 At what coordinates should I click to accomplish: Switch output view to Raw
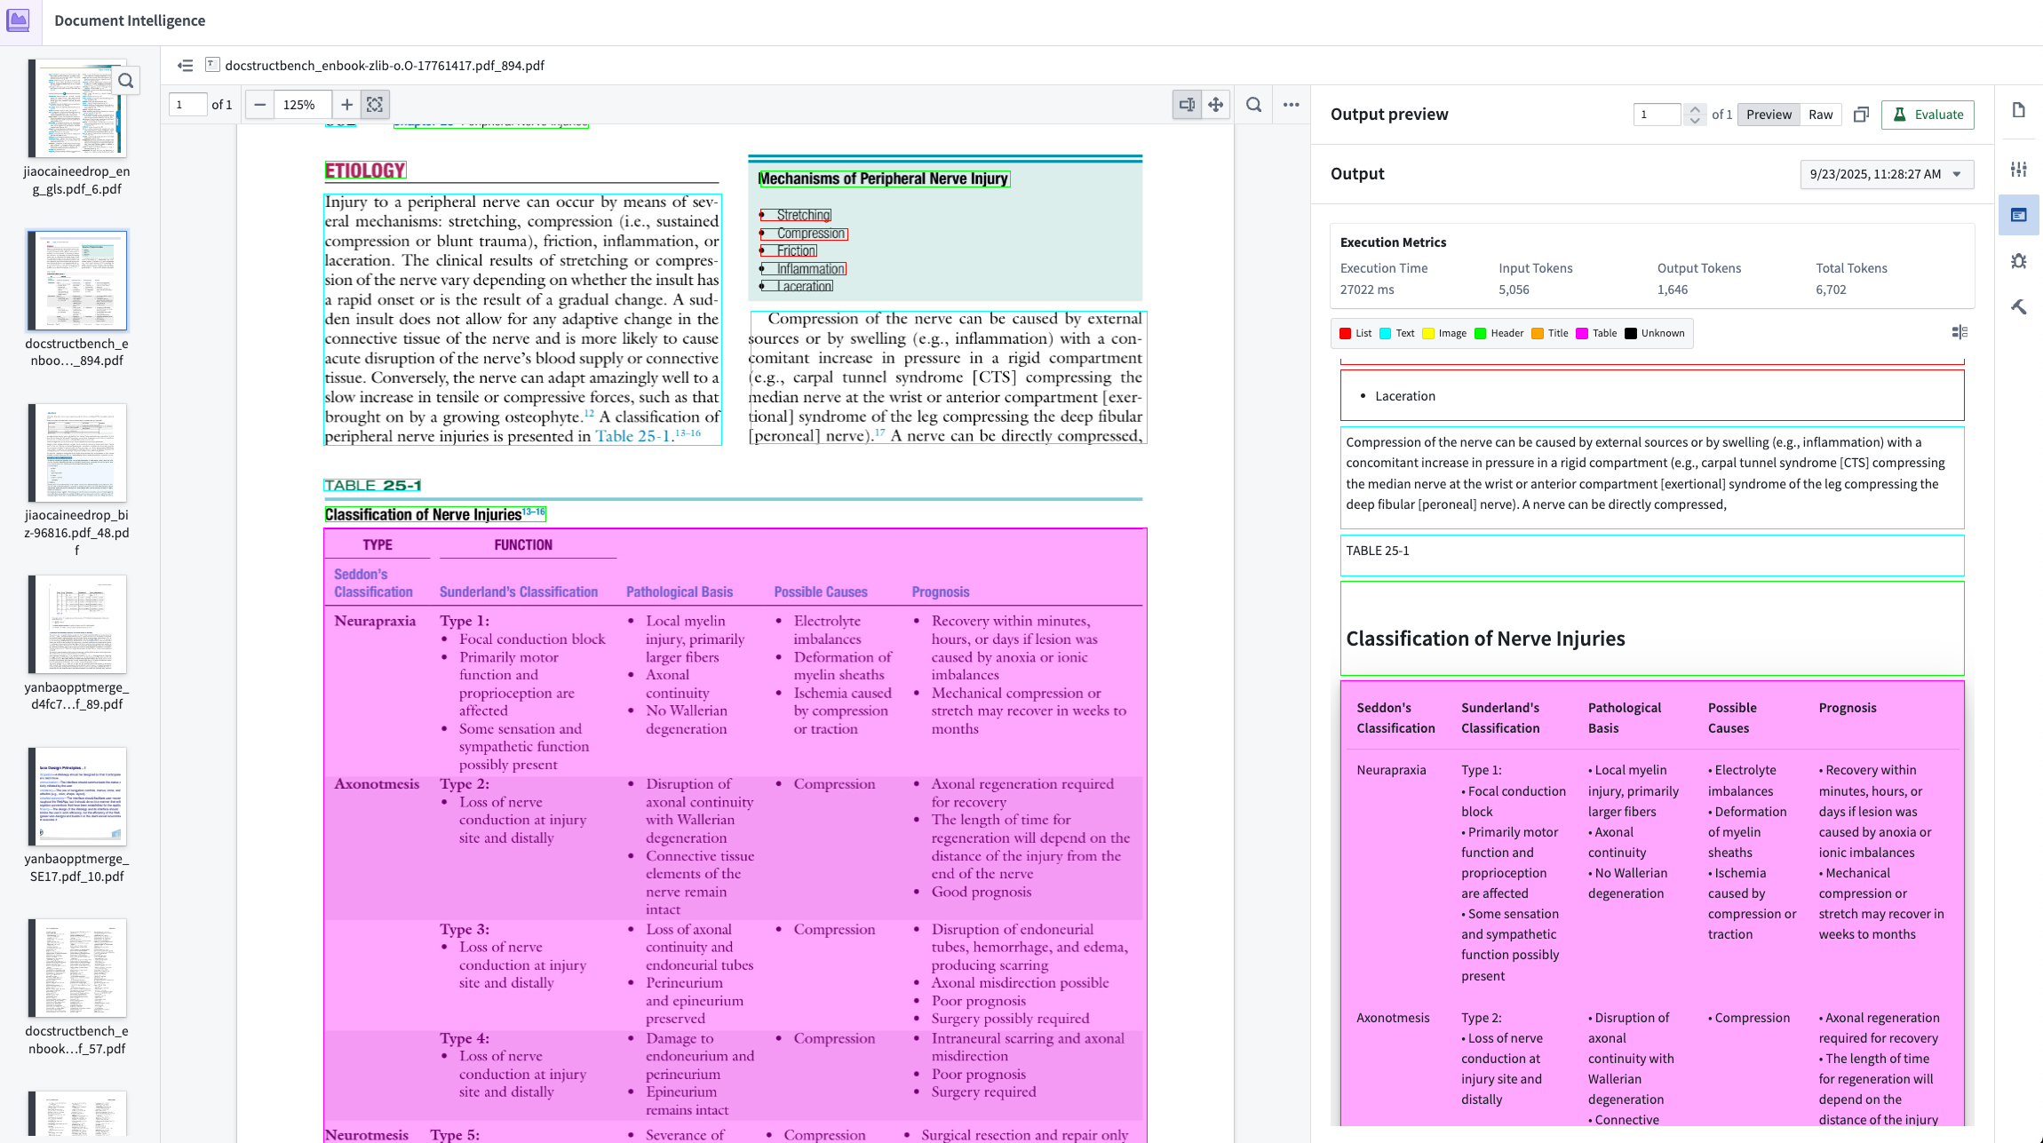[1820, 114]
